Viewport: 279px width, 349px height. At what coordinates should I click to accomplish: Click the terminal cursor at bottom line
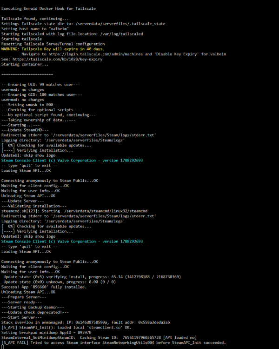(x=2, y=347)
